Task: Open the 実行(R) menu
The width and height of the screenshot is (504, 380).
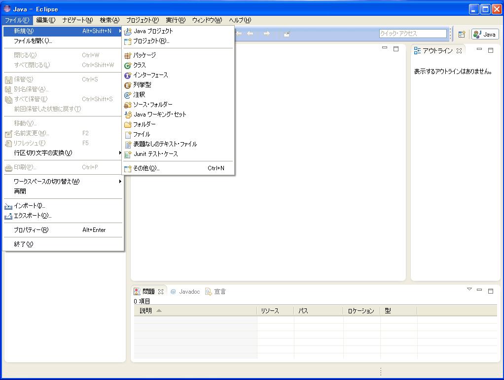Action: click(176, 20)
